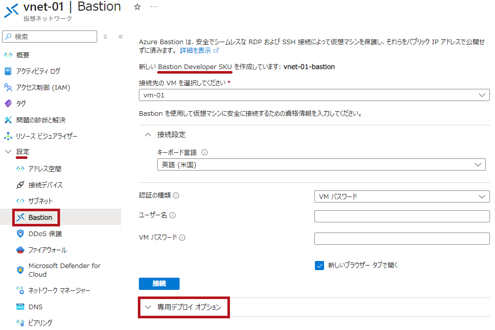Click info icon beside VM パスワード label
495x330 pixels.
click(x=182, y=238)
